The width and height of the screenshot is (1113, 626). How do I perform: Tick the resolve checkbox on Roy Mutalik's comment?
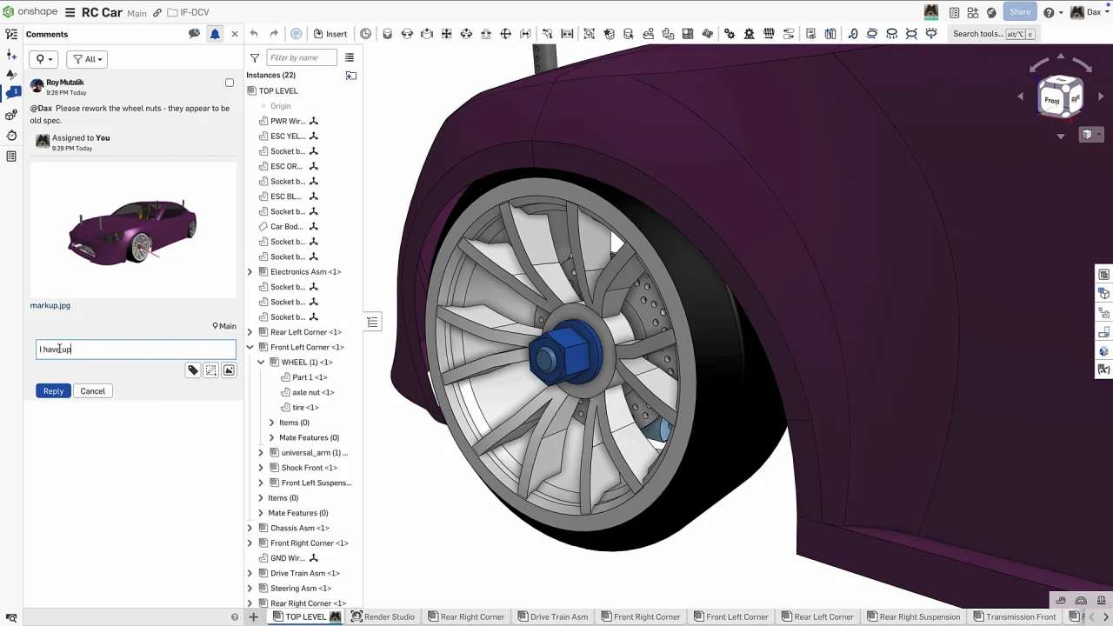click(230, 83)
